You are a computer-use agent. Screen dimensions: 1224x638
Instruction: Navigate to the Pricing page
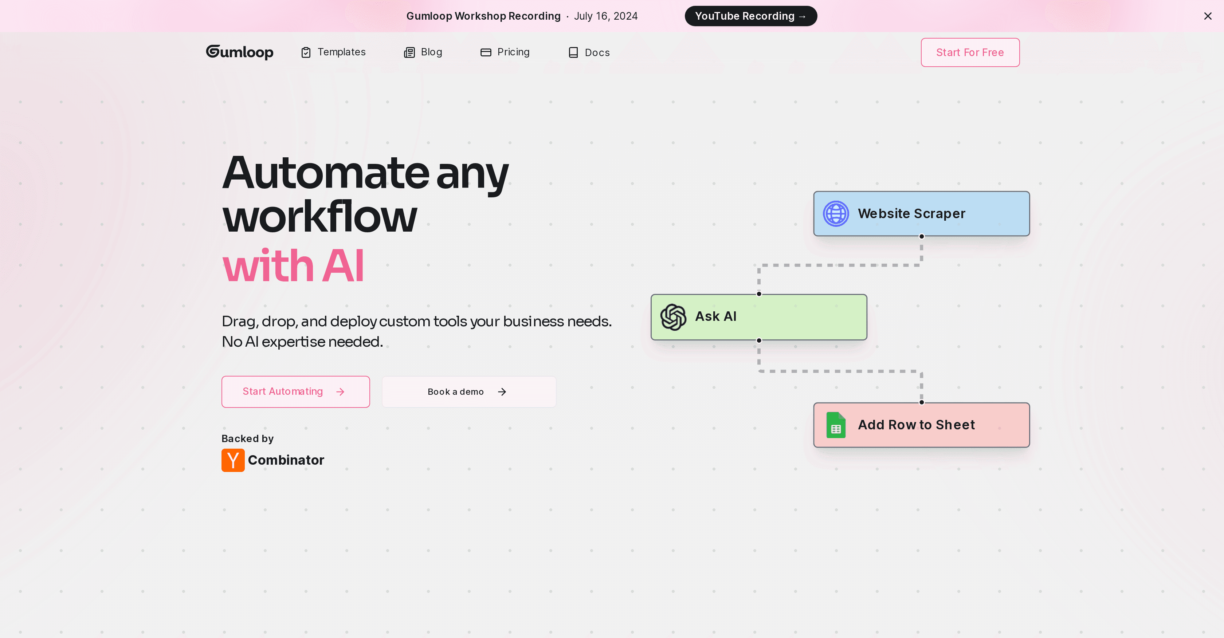[x=513, y=52]
